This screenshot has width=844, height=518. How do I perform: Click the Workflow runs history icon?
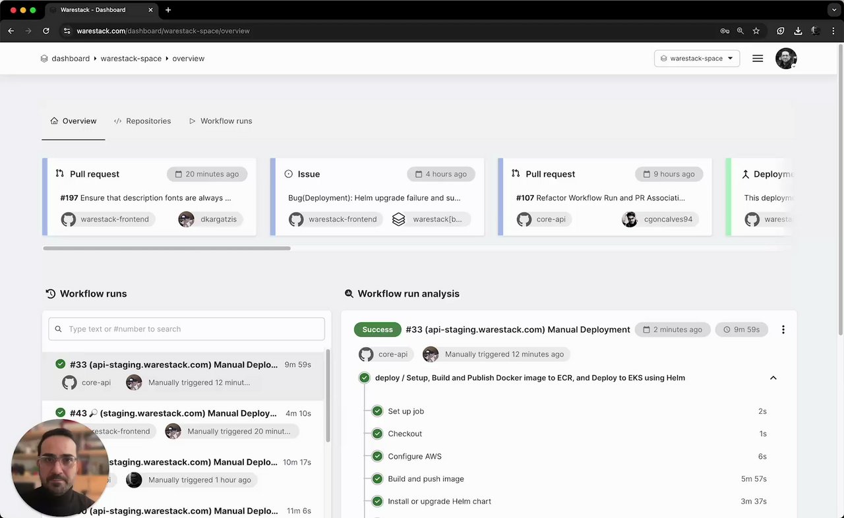[x=51, y=294]
